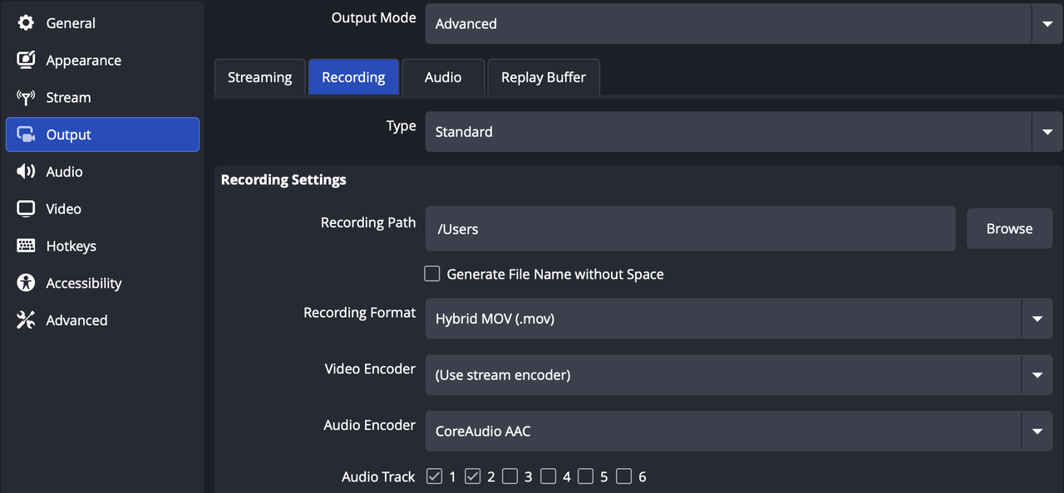Open the Replay Buffer tab
This screenshot has width=1064, height=493.
pyautogui.click(x=543, y=77)
